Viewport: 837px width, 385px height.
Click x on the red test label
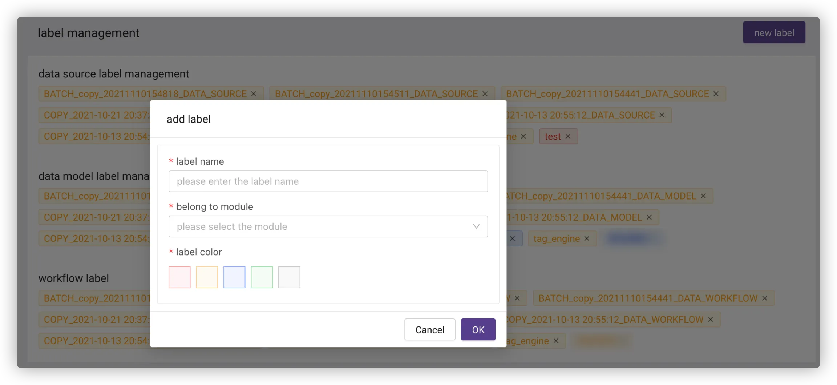coord(568,136)
